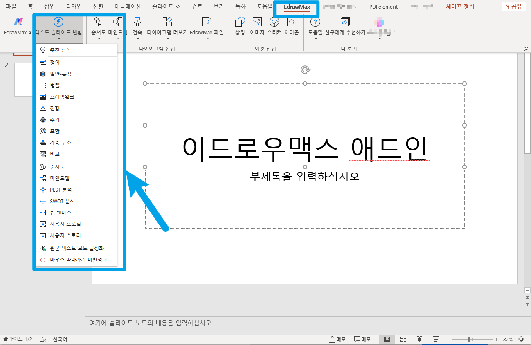Expand the 도움말 dropdown arrow

coord(315,39)
